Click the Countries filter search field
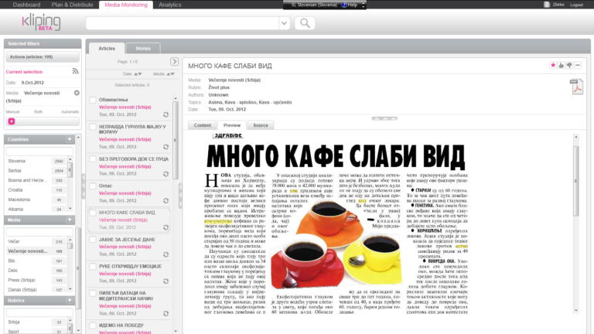Screen dimensions: 594x334 pyautogui.click(x=39, y=152)
